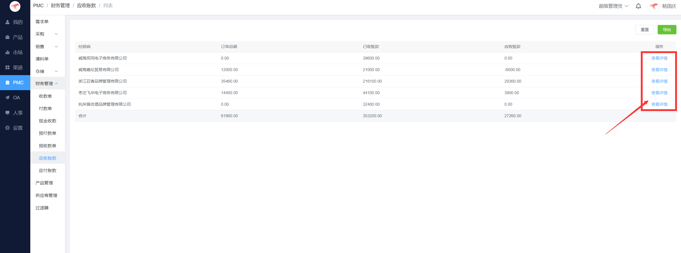Click the 重置 button
Screen dimensions: 681x253
[645, 30]
